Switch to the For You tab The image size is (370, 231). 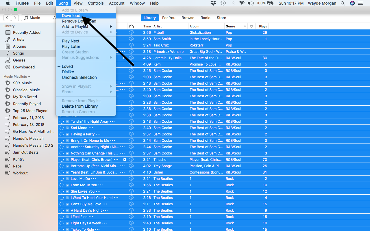point(169,18)
